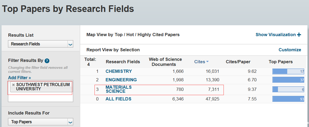Click the Filter Results By help icon
This screenshot has width=309, height=127.
pyautogui.click(x=47, y=61)
